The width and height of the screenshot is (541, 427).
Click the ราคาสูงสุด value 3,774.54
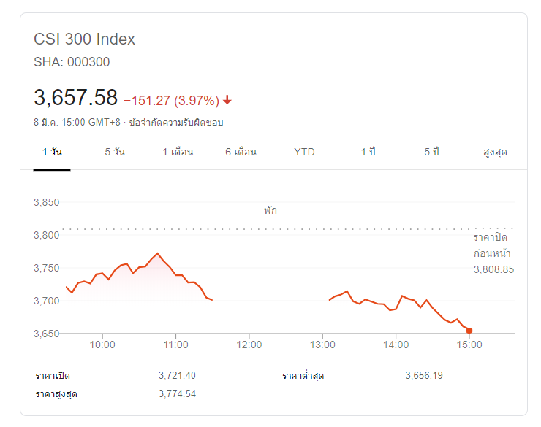pos(177,394)
